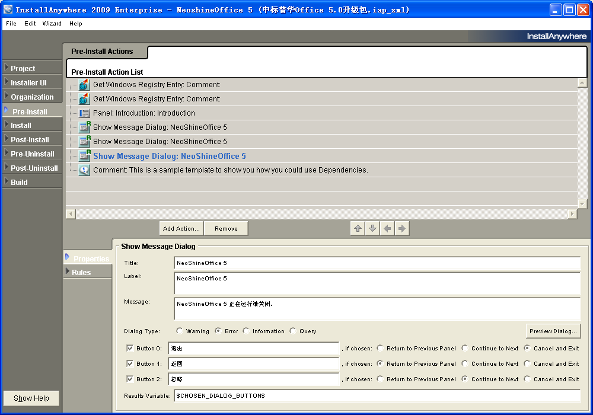Image resolution: width=593 pixels, height=415 pixels.
Task: Set Button 2 to Return to Previous Panel
Action: 380,379
